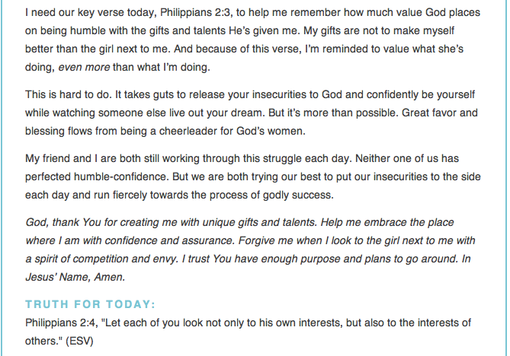This screenshot has height=356, width=510.
Task: Click the paragraph starting 'This is hard to do'
Action: 252,113
